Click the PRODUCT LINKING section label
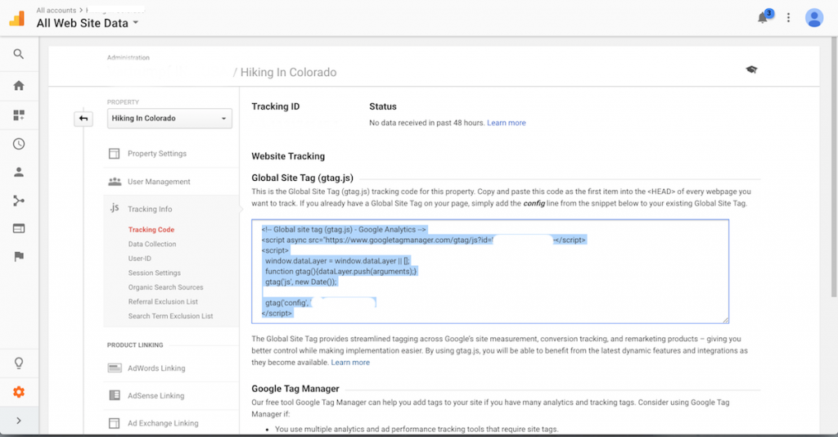 135,345
